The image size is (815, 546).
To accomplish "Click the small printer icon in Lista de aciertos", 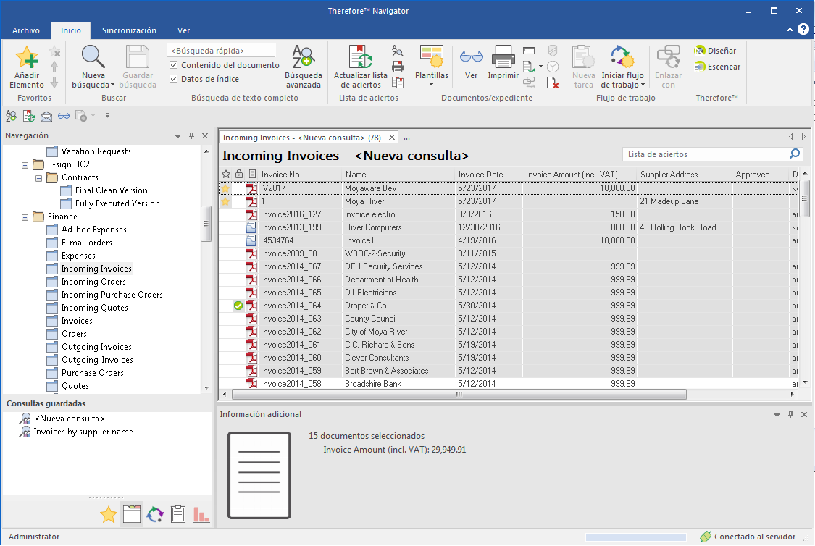I will pyautogui.click(x=398, y=67).
